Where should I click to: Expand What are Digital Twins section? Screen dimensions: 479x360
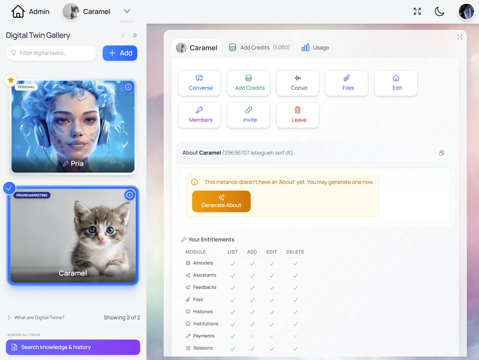pyautogui.click(x=36, y=317)
